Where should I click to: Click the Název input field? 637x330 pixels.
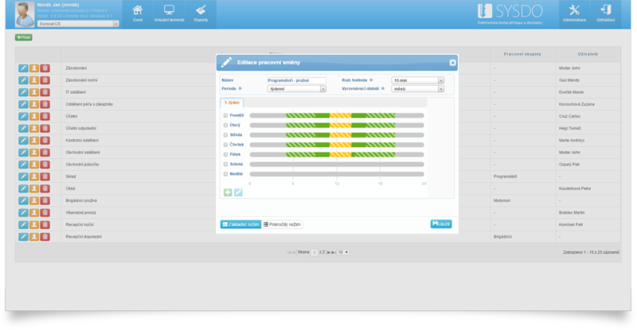point(296,80)
